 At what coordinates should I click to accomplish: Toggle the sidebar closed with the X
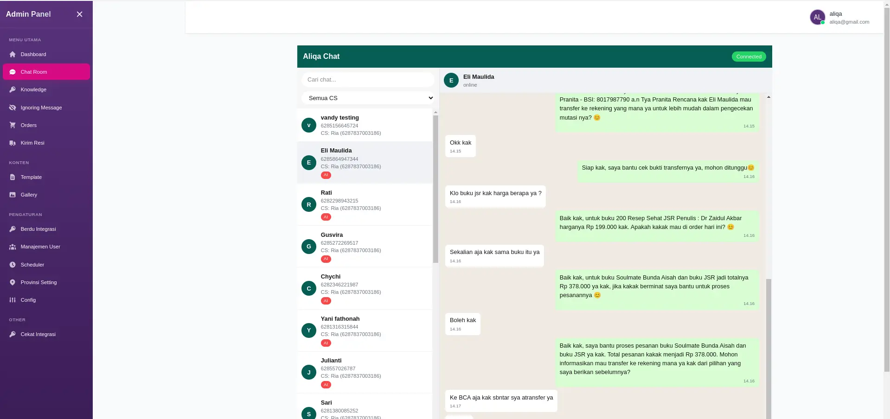pos(79,14)
